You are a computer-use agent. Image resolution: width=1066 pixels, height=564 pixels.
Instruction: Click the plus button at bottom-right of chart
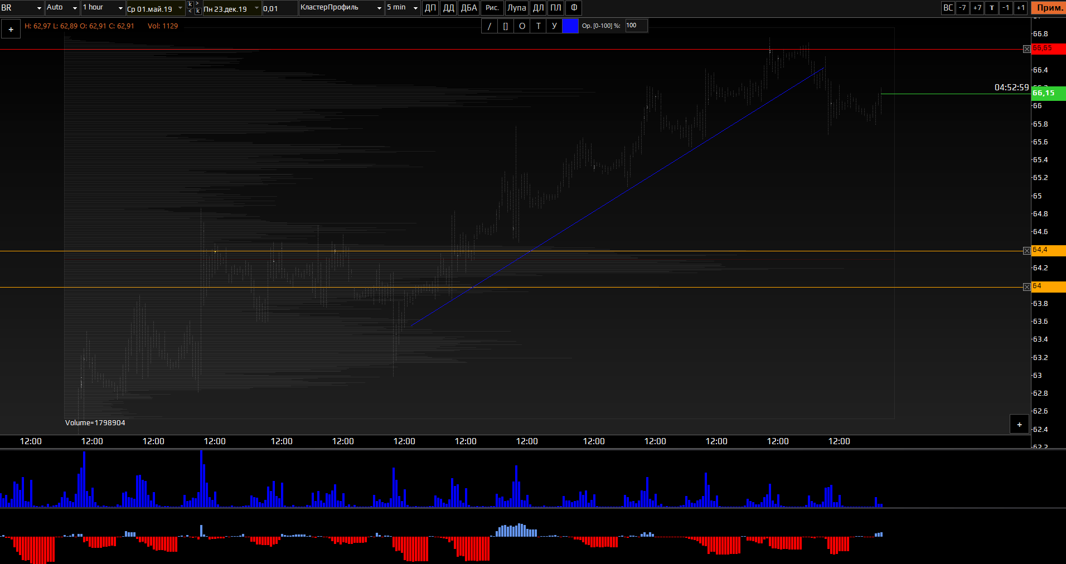[x=1019, y=425]
